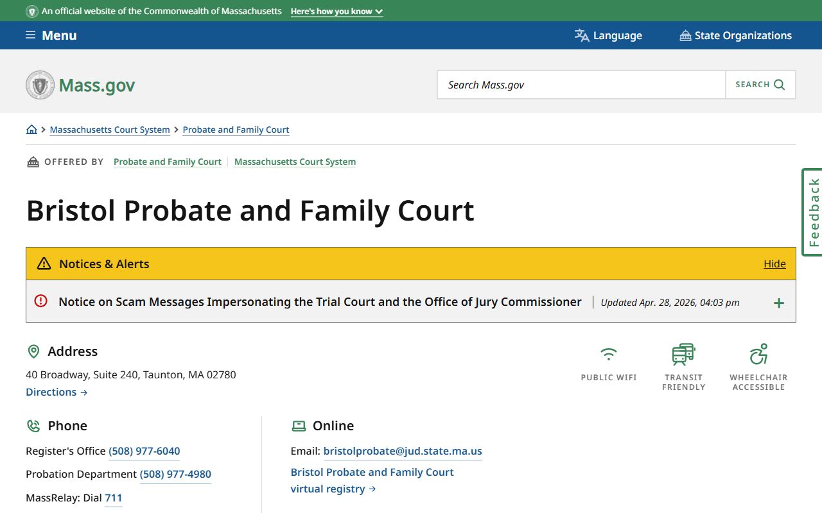Expand "Here's how you know" dropdown
The image size is (822, 513).
click(337, 11)
